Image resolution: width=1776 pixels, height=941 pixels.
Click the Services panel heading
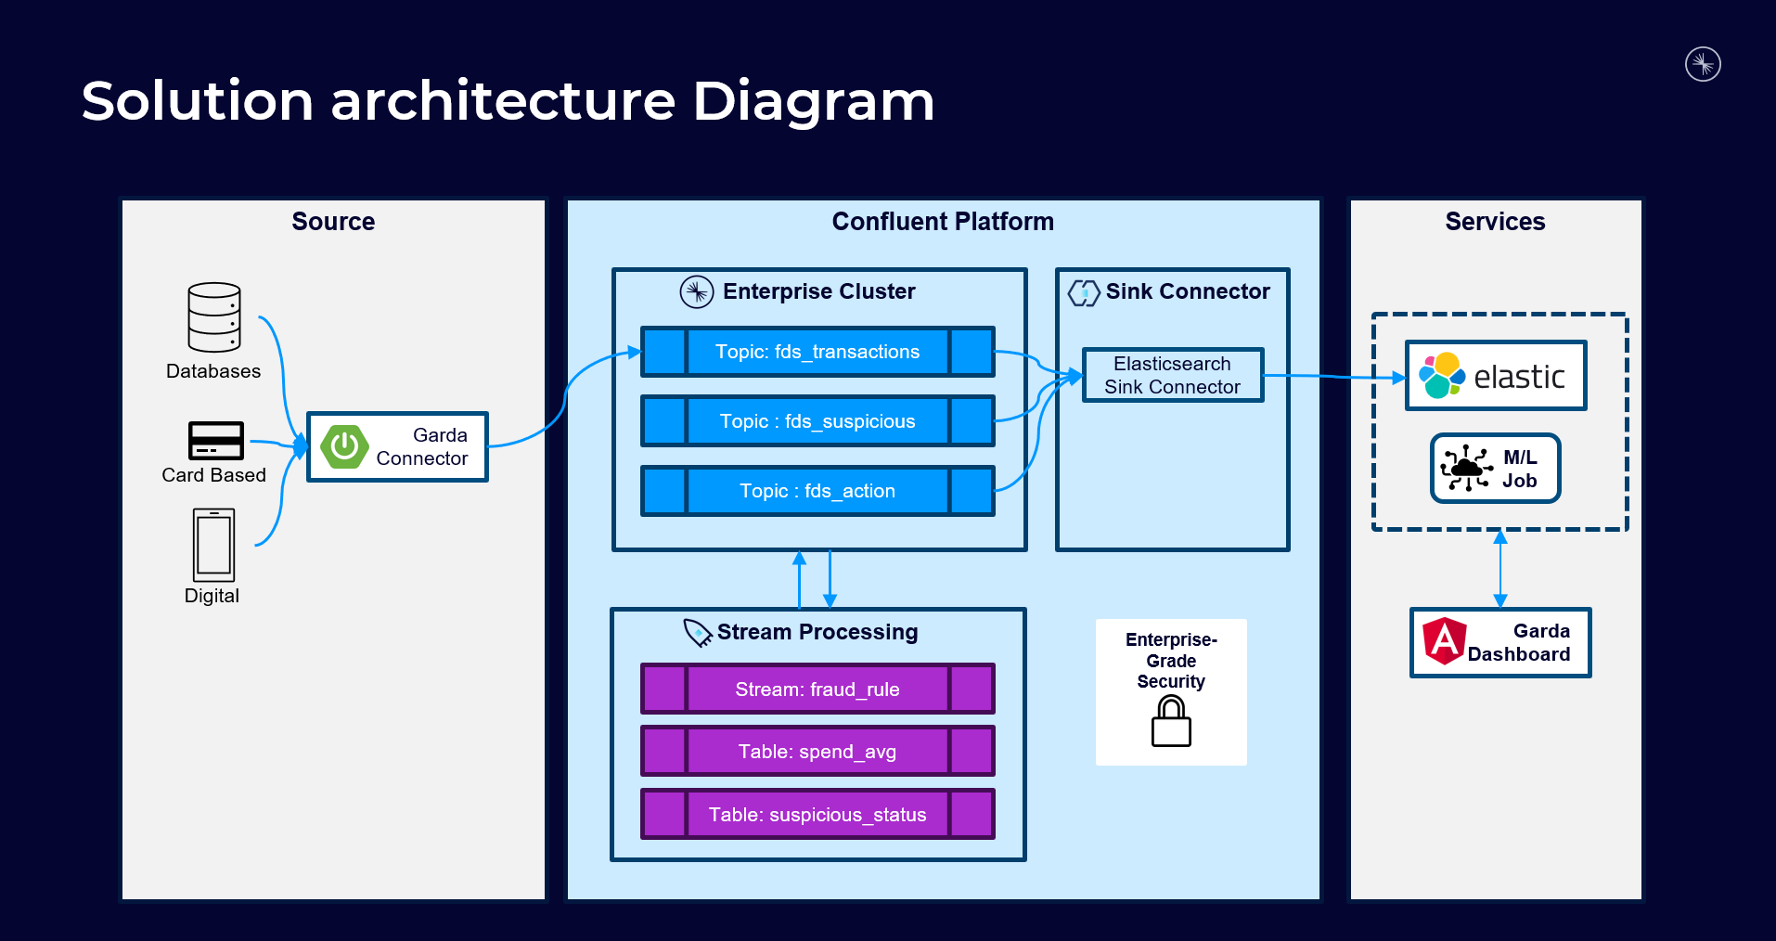[1495, 222]
